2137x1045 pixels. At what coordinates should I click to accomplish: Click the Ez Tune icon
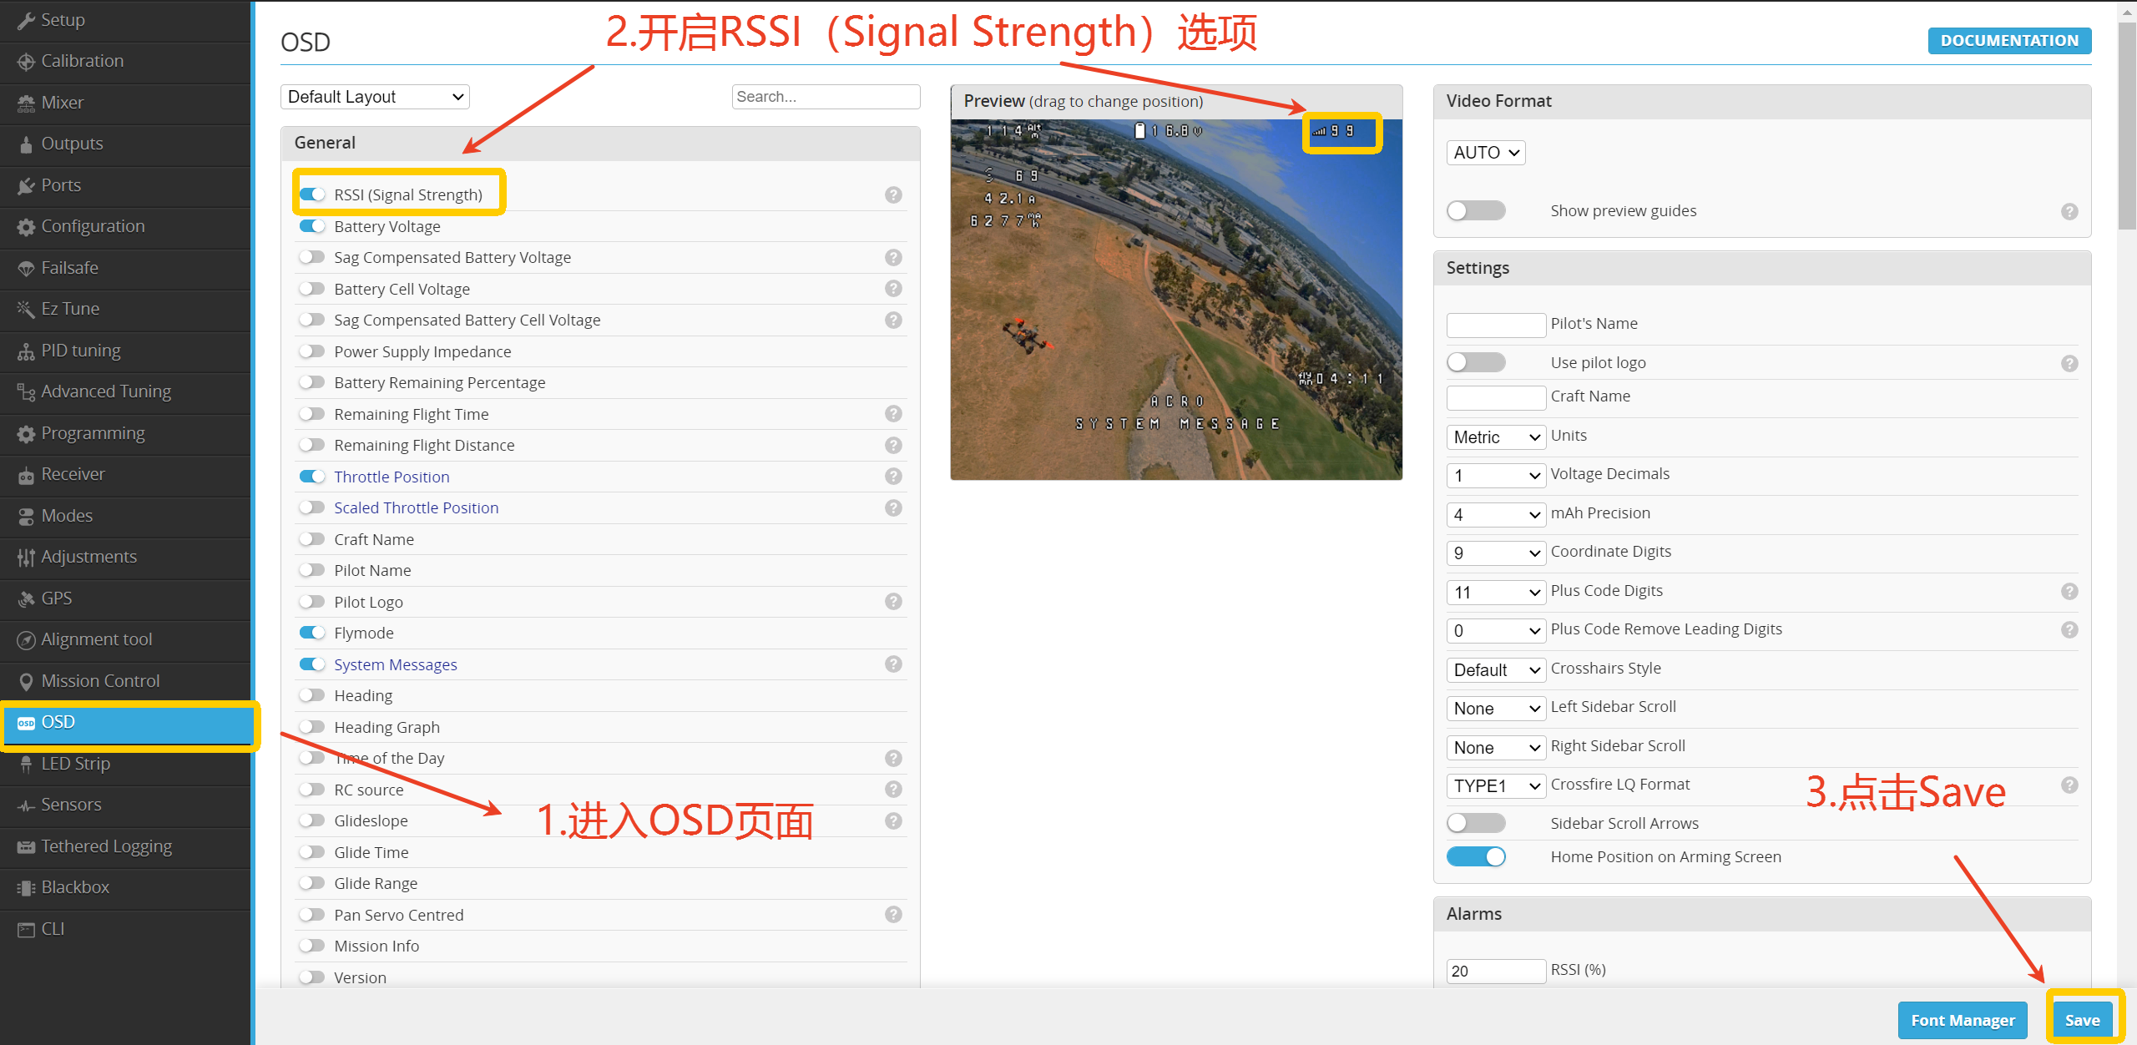(x=26, y=309)
